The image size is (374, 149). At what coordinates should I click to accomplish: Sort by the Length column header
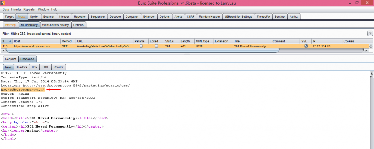pos(187,42)
